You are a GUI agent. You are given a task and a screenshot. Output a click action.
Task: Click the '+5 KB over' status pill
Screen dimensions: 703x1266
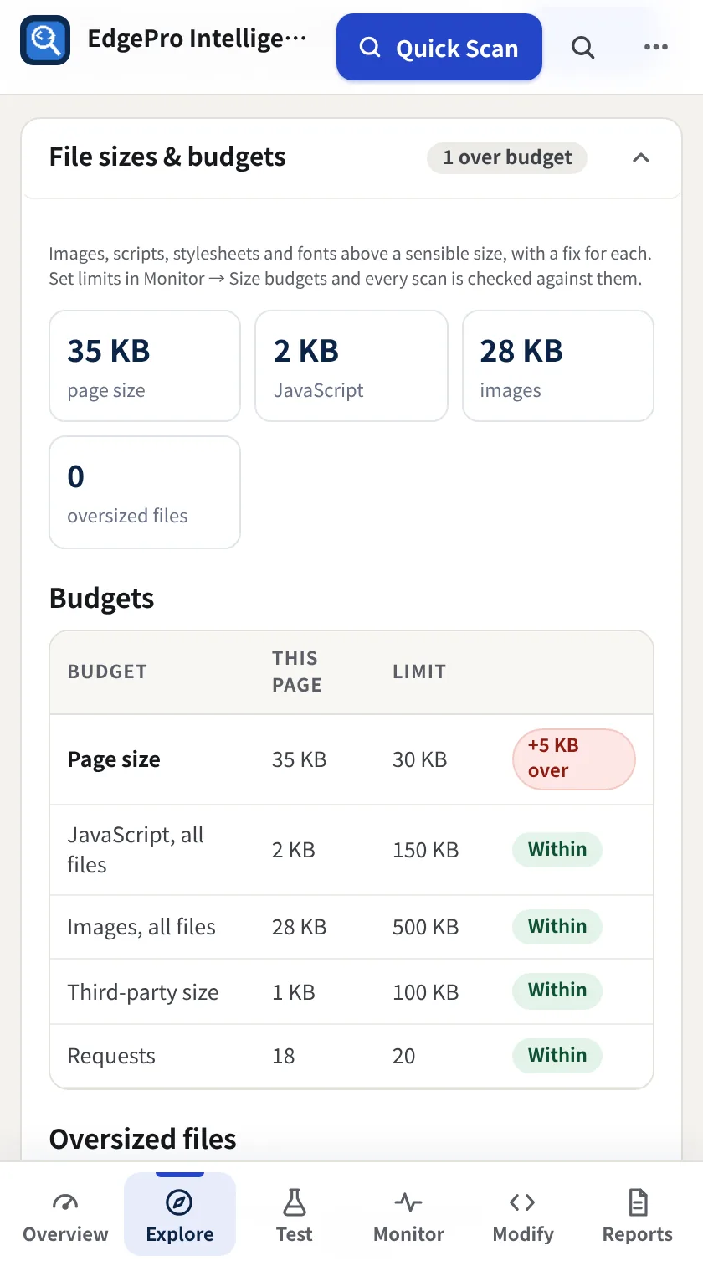(574, 759)
